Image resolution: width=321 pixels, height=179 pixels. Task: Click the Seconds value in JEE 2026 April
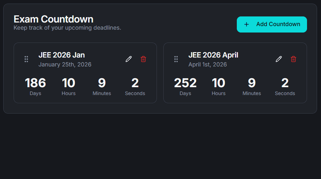[285, 83]
